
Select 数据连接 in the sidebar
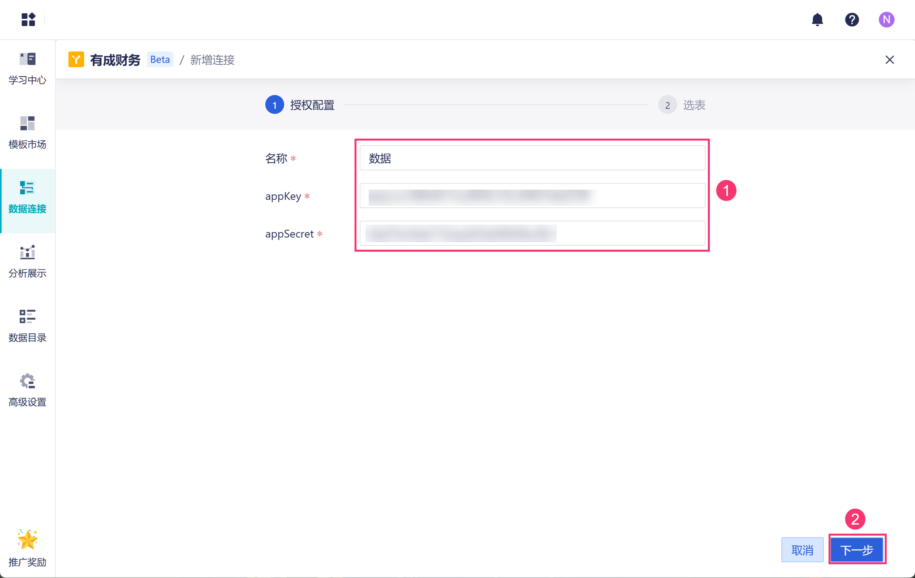28,197
